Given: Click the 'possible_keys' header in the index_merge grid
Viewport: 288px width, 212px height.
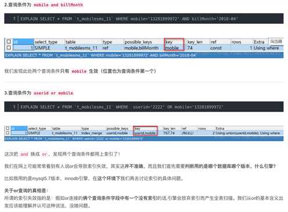Looking at the screenshot, I should tap(117, 128).
